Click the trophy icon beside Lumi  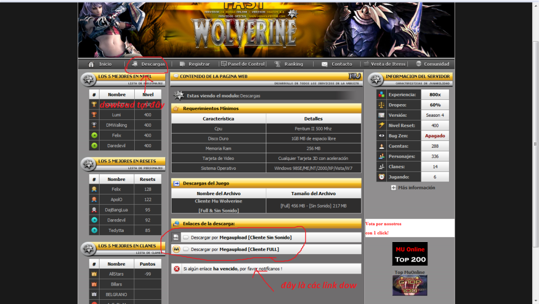point(94,115)
